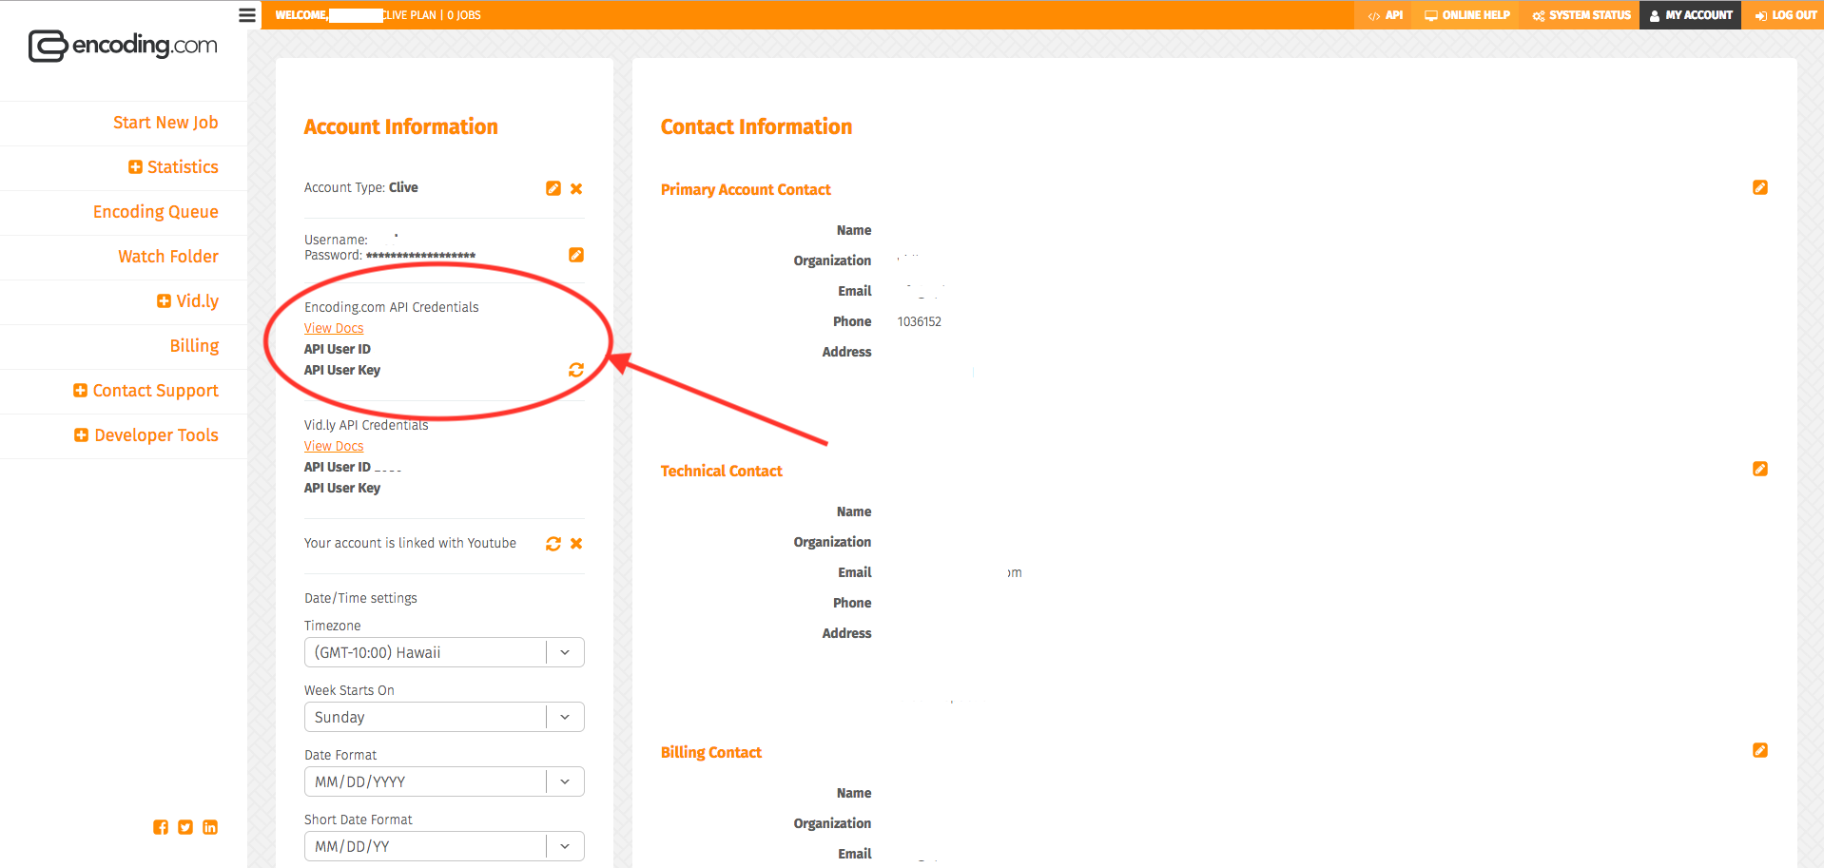The height and width of the screenshot is (868, 1824).
Task: Open the Facebook social icon
Action: point(161,827)
